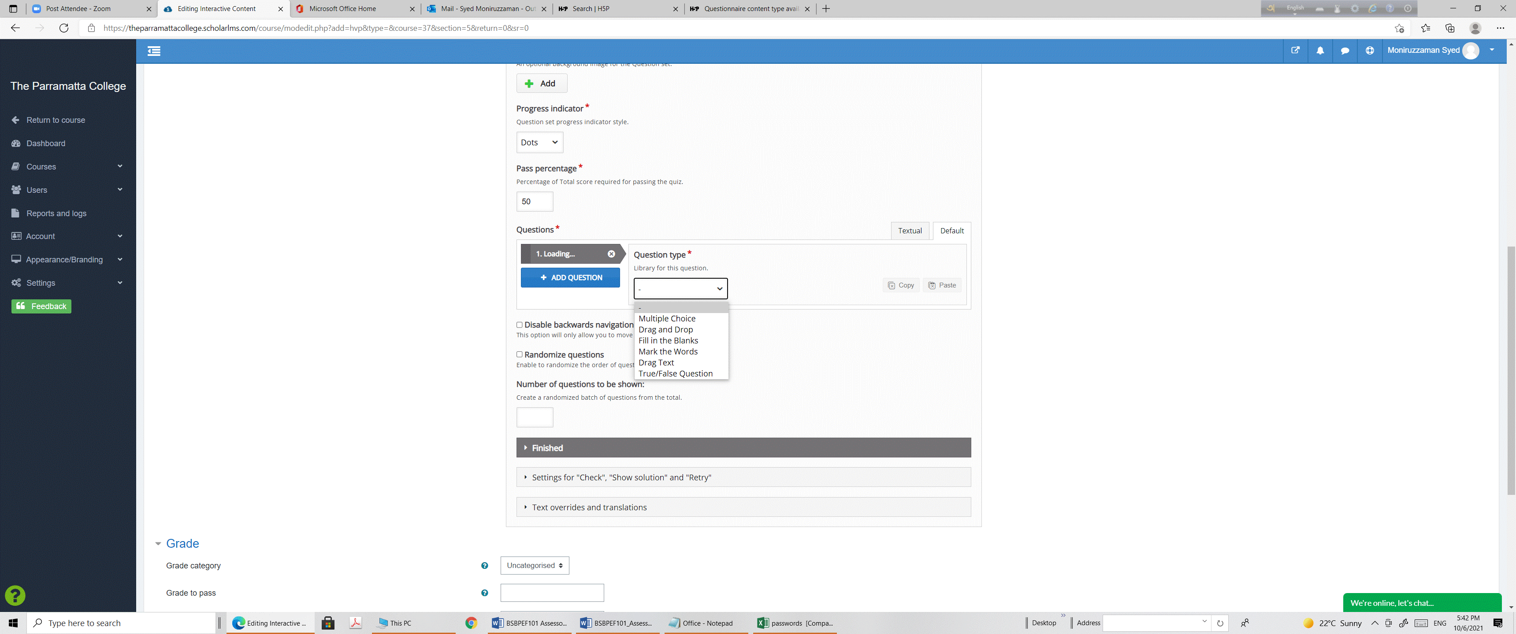The image size is (1516, 634).
Task: Switch to the Textual tab
Action: click(x=909, y=231)
